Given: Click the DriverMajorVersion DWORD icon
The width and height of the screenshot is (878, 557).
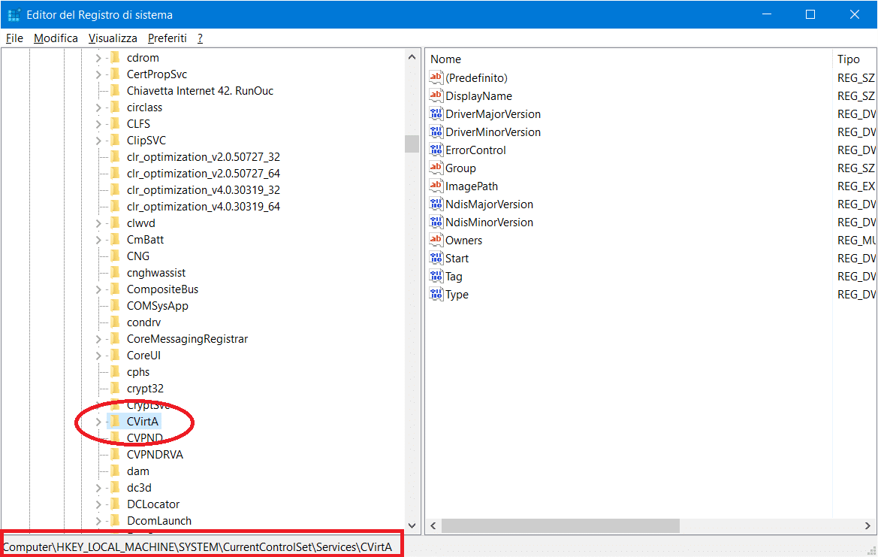Looking at the screenshot, I should tap(436, 114).
